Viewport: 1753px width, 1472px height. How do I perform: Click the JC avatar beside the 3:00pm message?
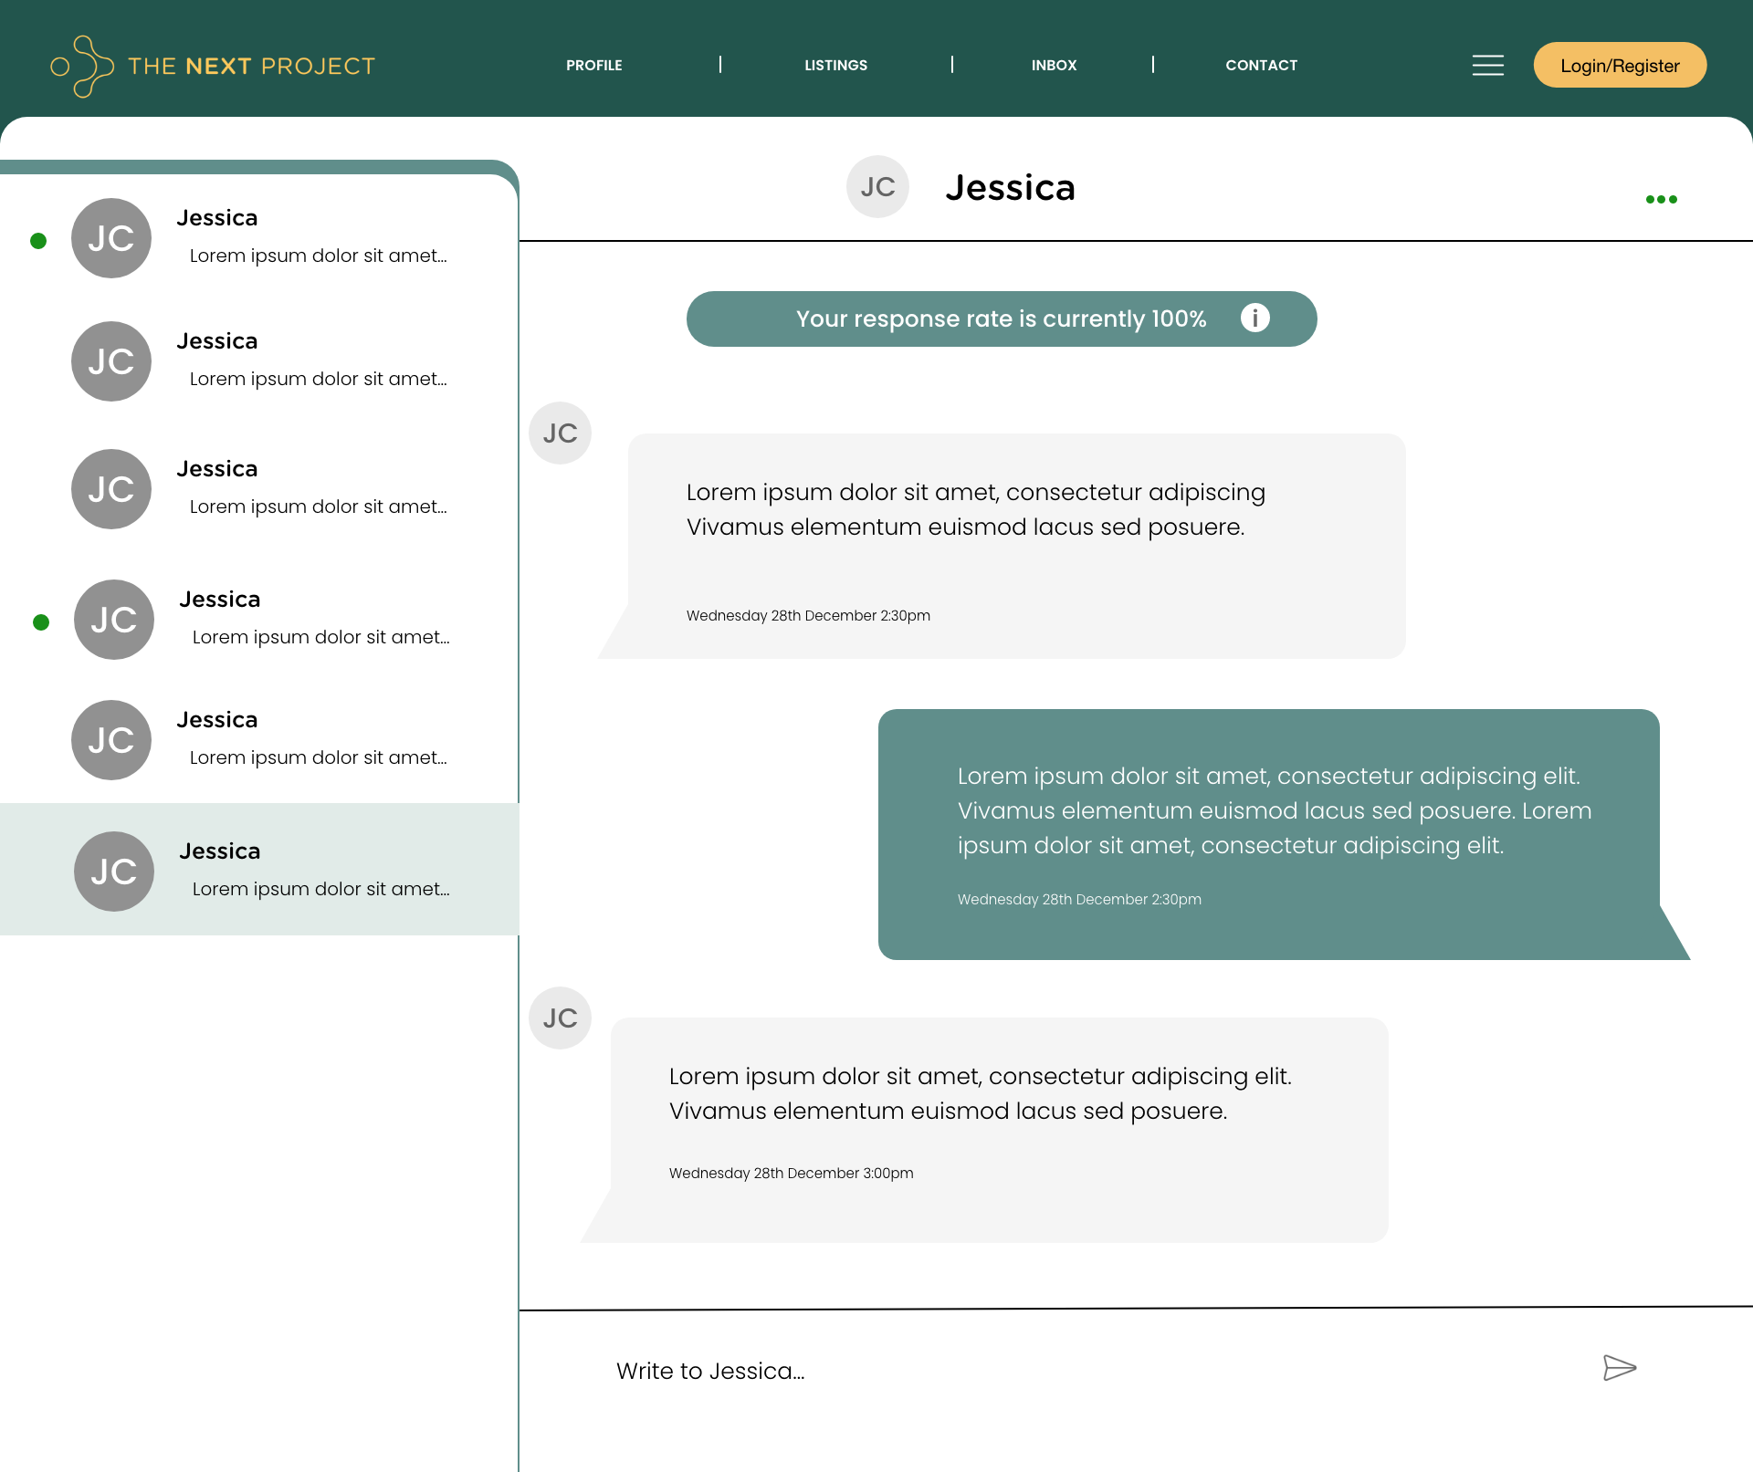click(x=560, y=1018)
